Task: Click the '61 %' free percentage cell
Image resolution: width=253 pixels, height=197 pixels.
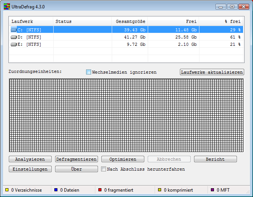Action: (x=221, y=37)
